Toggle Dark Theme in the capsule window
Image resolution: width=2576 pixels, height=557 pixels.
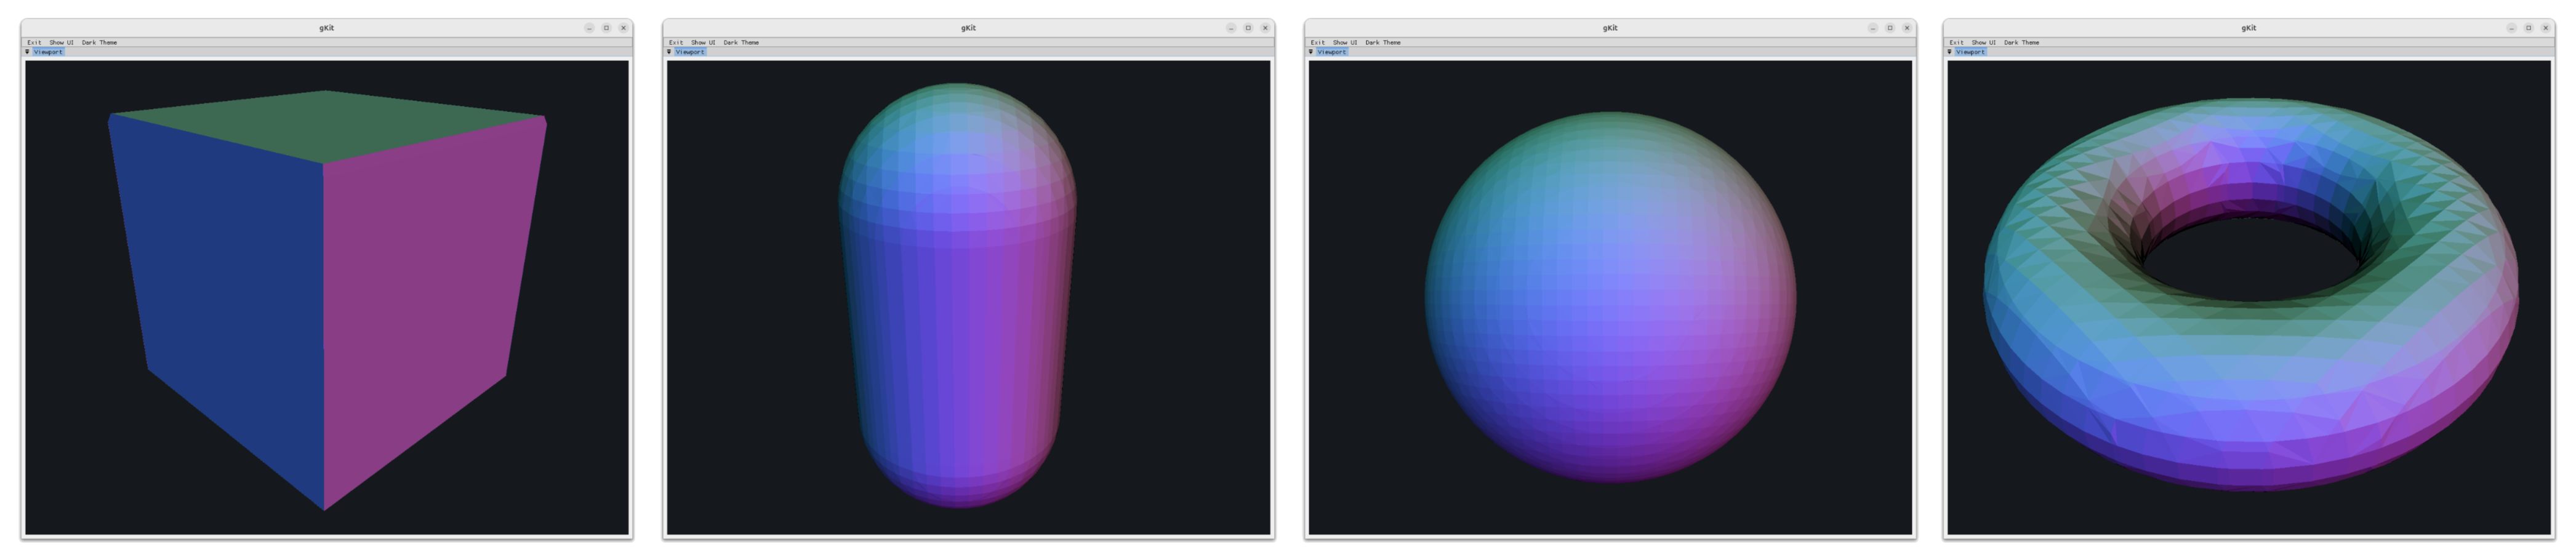point(741,43)
